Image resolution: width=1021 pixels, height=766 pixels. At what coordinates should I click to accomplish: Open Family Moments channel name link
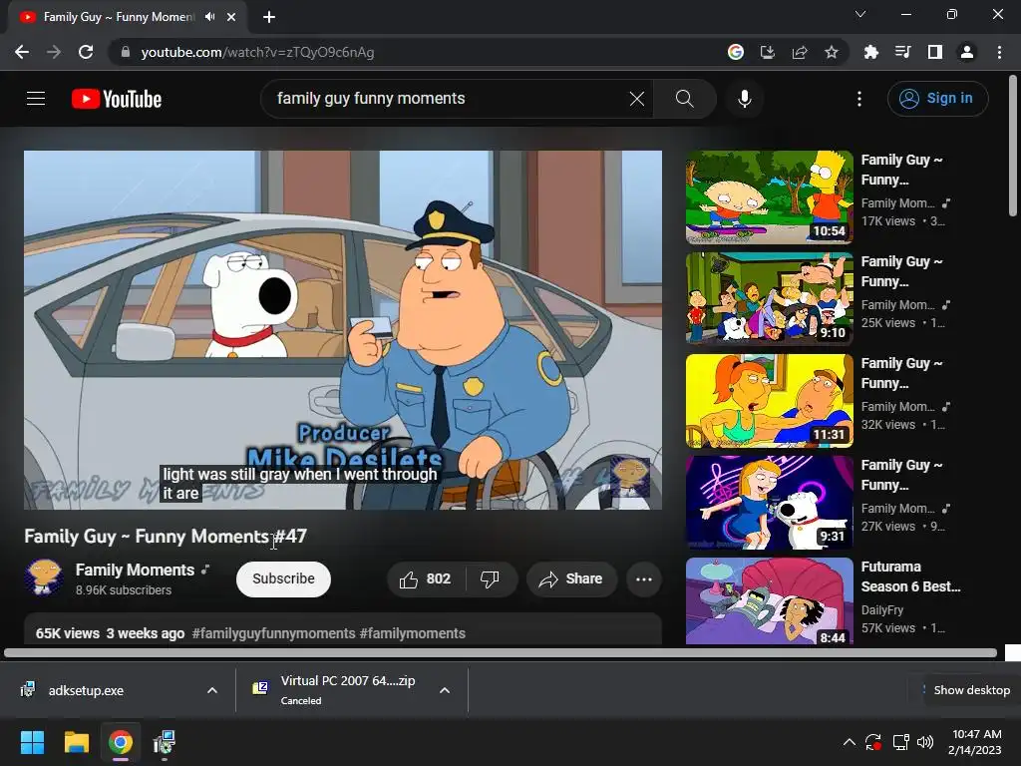(x=135, y=570)
